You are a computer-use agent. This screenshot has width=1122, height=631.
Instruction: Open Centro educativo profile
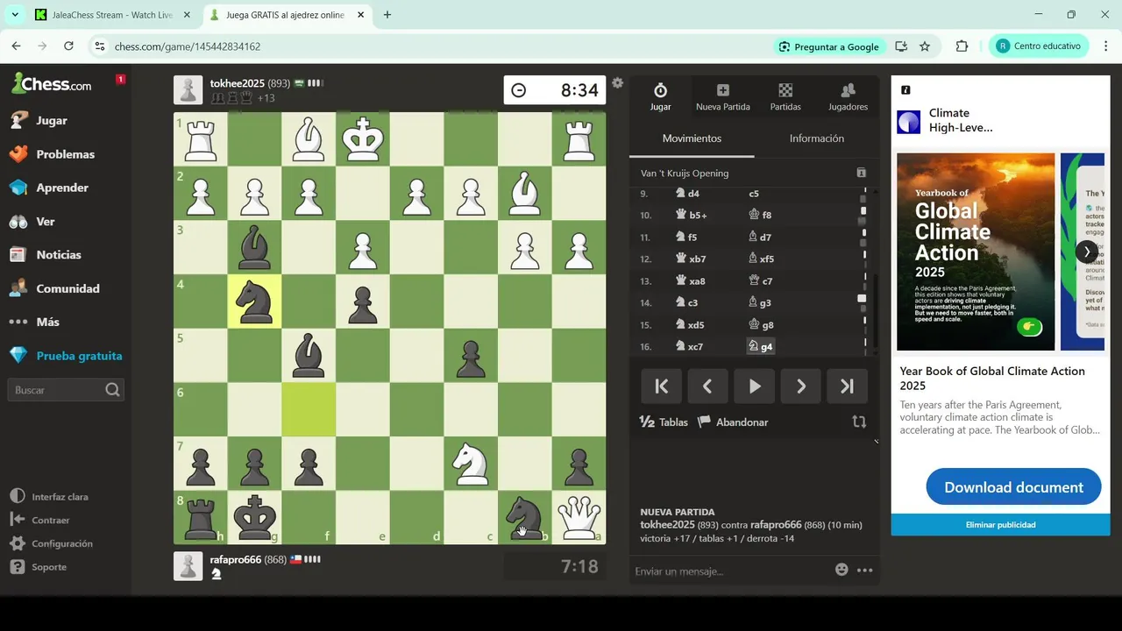click(1039, 46)
